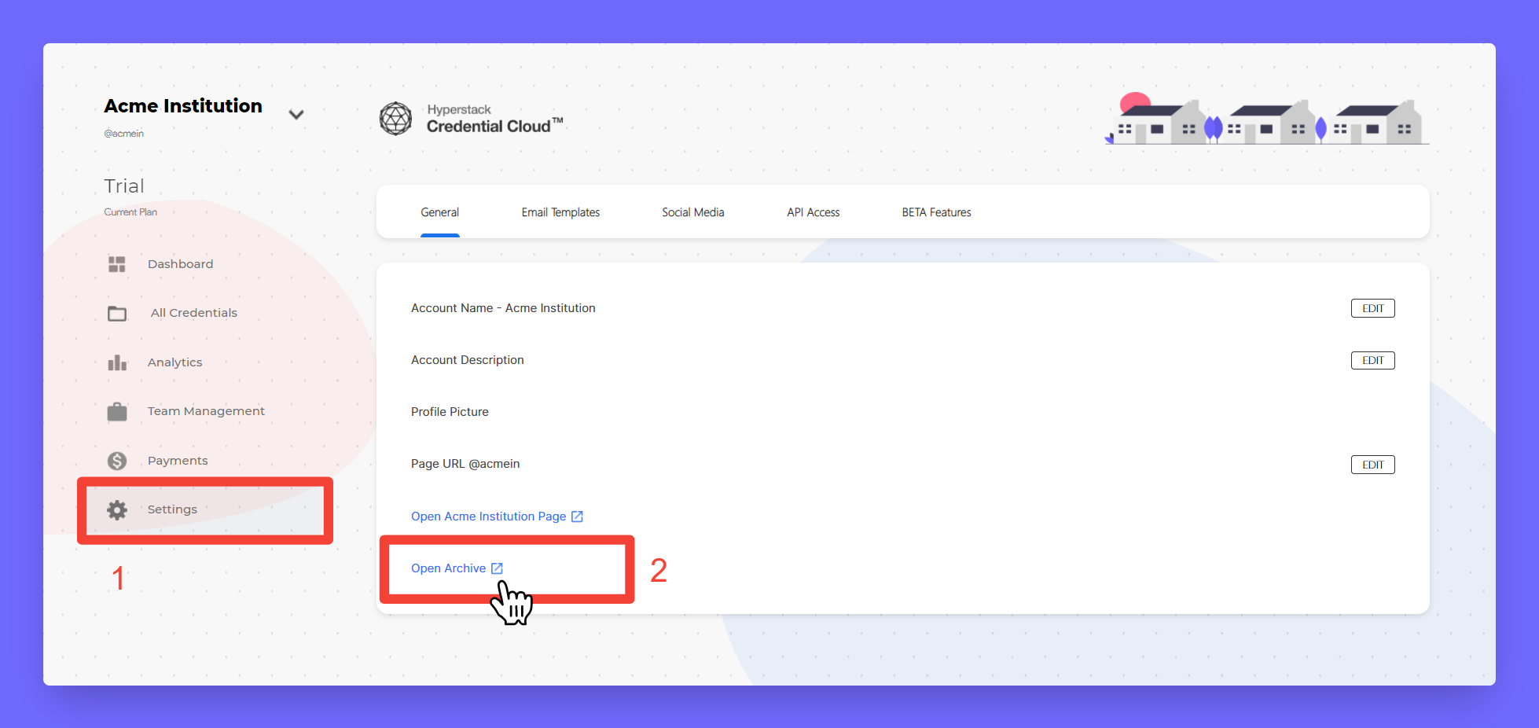Edit the Account Name field
This screenshot has height=728, width=1539.
[x=1372, y=308]
